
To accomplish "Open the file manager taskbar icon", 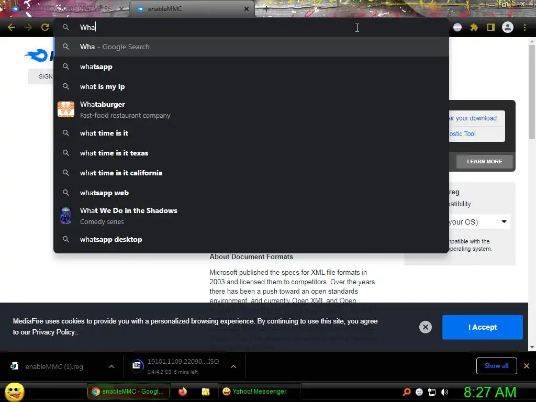I will [205, 392].
